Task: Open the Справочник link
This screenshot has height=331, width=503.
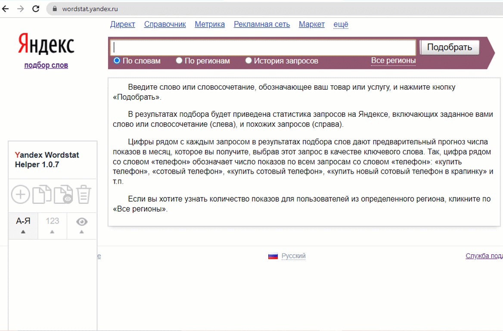Action: 165,25
